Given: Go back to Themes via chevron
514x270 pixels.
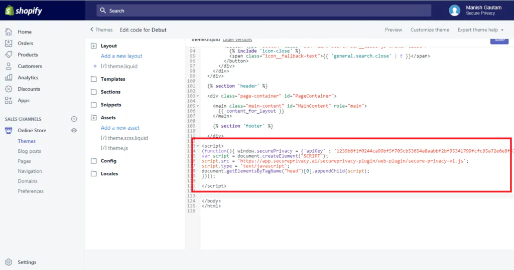Looking at the screenshot, I should (101, 30).
